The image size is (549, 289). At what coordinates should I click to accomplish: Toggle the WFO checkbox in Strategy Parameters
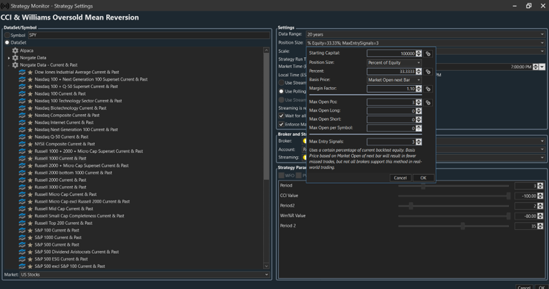(x=282, y=175)
